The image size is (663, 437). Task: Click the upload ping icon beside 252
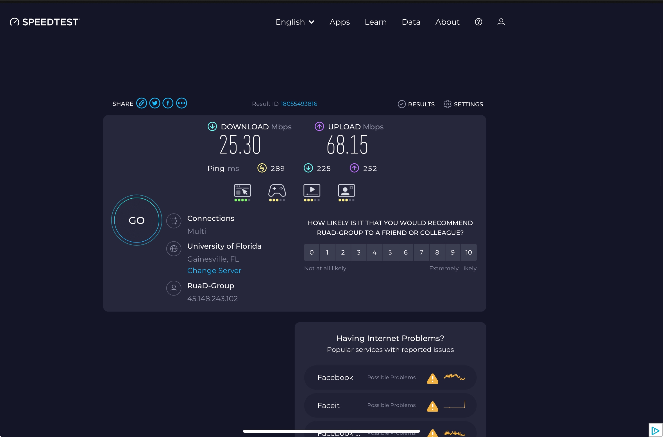355,168
